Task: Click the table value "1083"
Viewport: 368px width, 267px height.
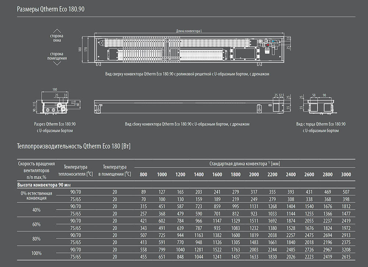Action: pos(236,228)
